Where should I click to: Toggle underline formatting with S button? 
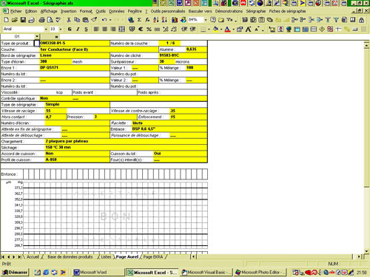tap(86, 29)
